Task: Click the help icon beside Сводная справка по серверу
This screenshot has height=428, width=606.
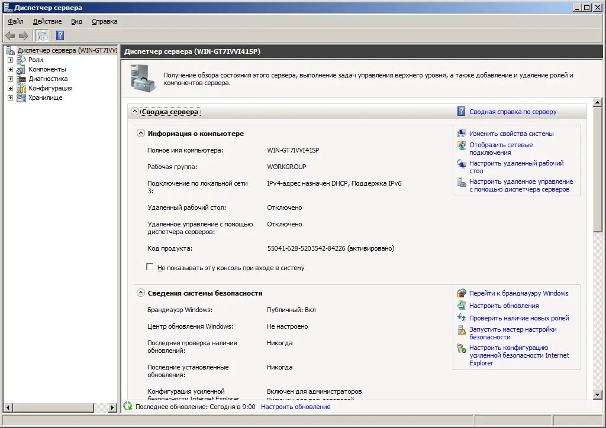Action: coord(461,112)
